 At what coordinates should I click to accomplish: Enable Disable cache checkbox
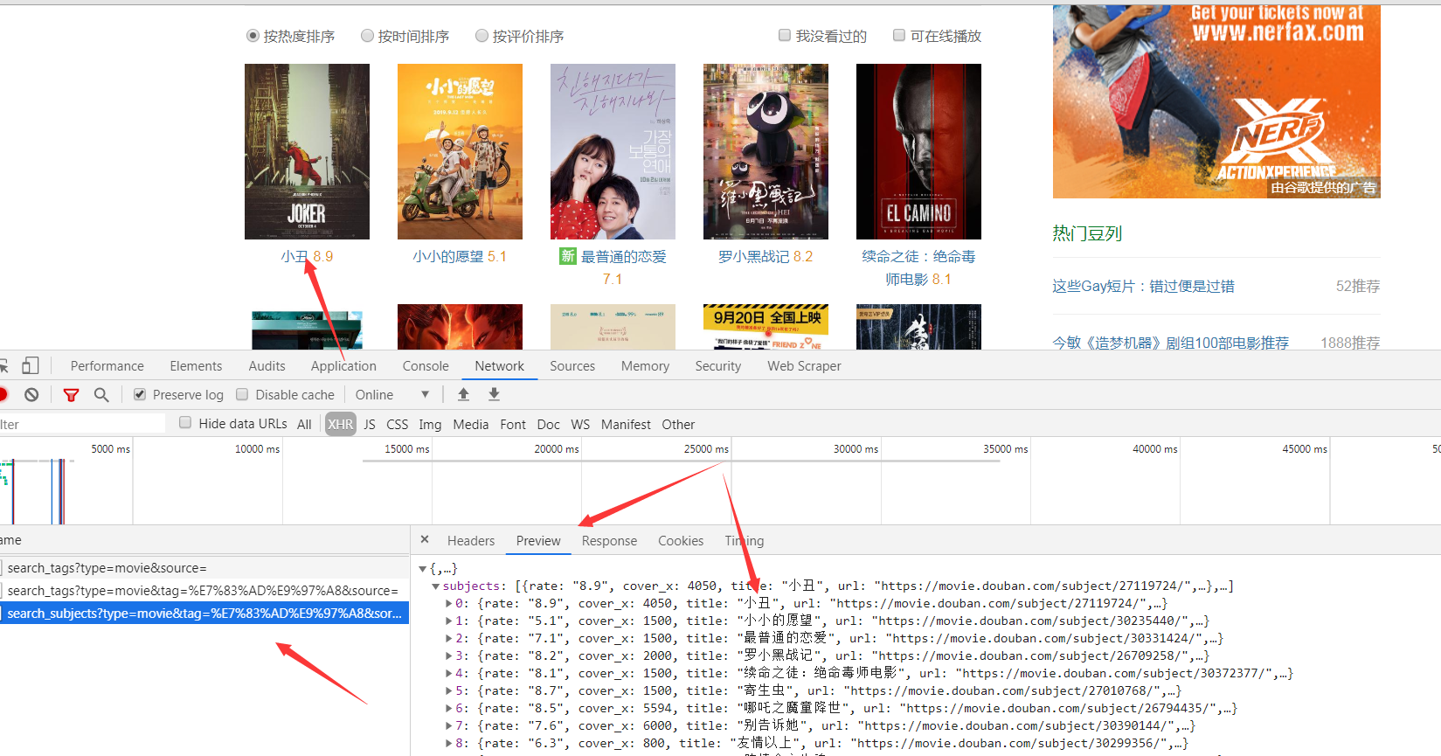pyautogui.click(x=243, y=395)
